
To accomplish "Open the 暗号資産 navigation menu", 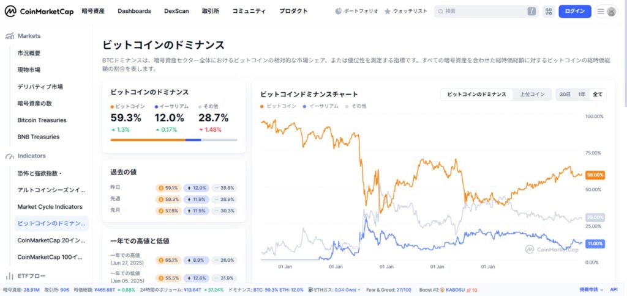I will click(x=94, y=11).
